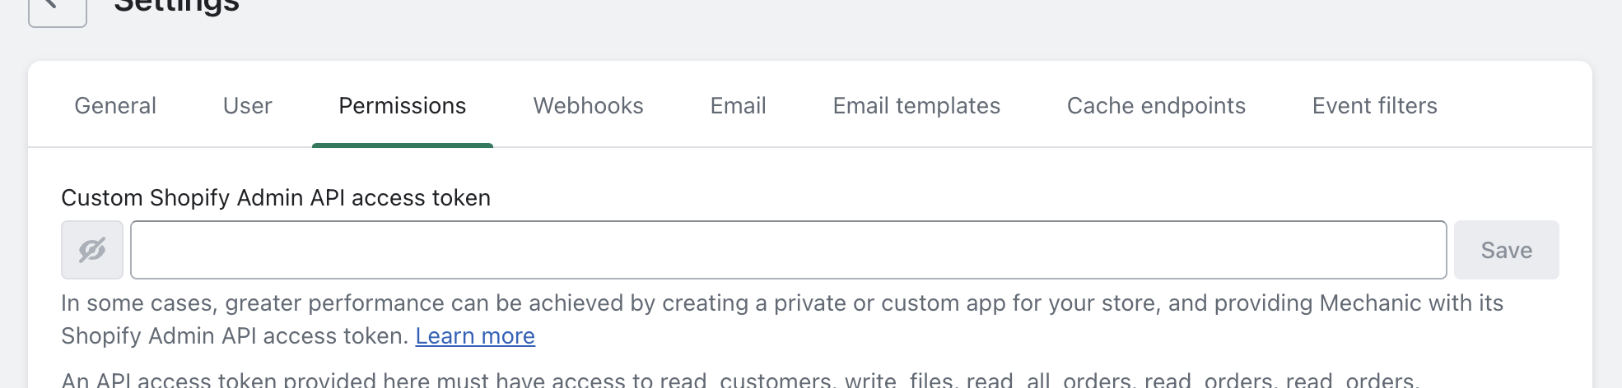
Task: Switch to the Email templates tab
Action: [916, 106]
